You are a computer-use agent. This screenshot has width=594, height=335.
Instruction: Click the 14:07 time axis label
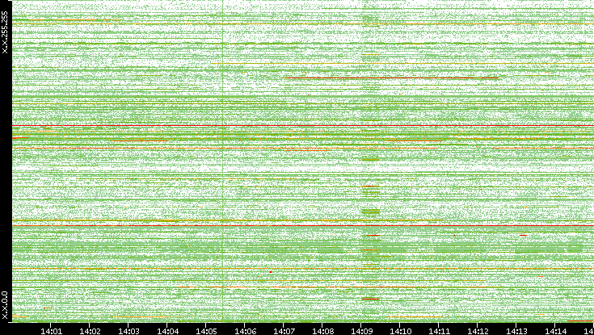(284, 332)
